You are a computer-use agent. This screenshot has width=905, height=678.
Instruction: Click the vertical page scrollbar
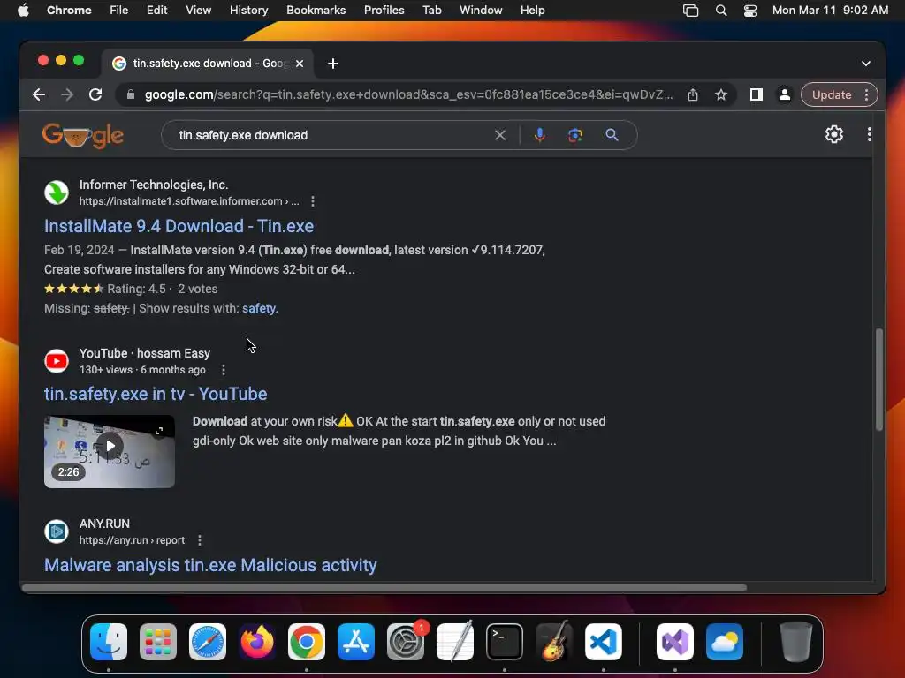pos(879,380)
